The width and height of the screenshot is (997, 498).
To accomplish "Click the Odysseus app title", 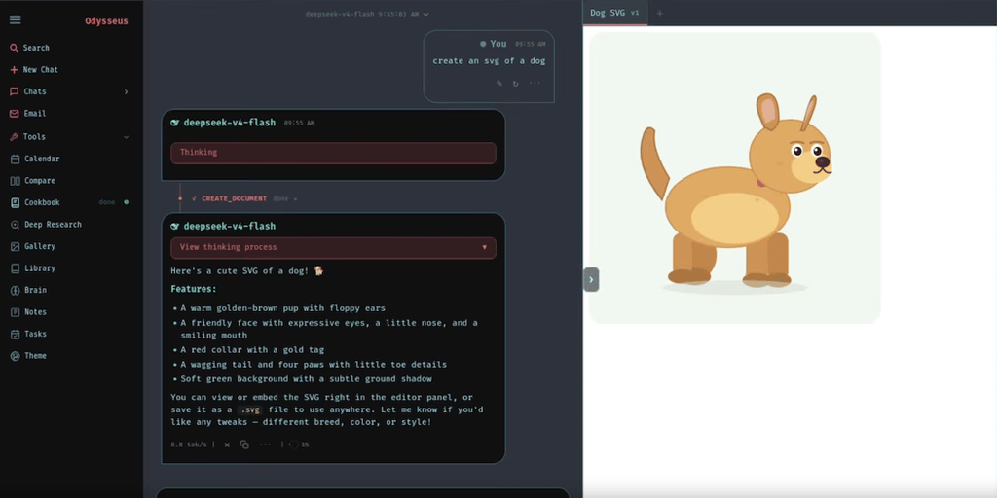I will [106, 21].
